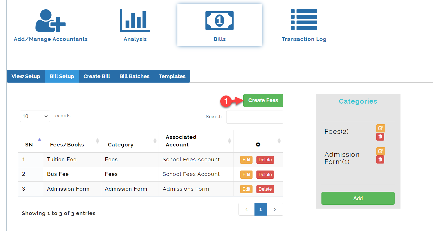Click 'Showing 1 to 3 of 3 entries'
The width and height of the screenshot is (433, 231).
tap(59, 213)
